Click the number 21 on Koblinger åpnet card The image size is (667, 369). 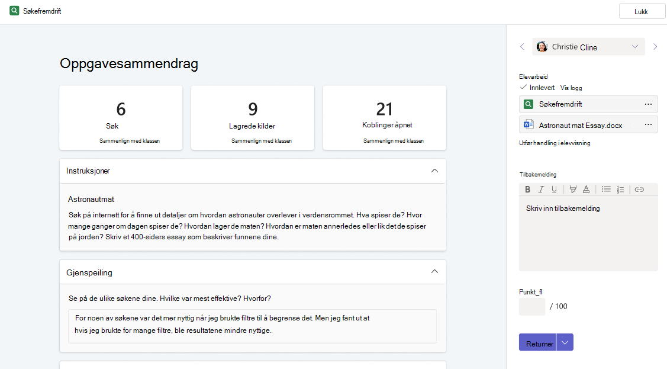coord(385,110)
